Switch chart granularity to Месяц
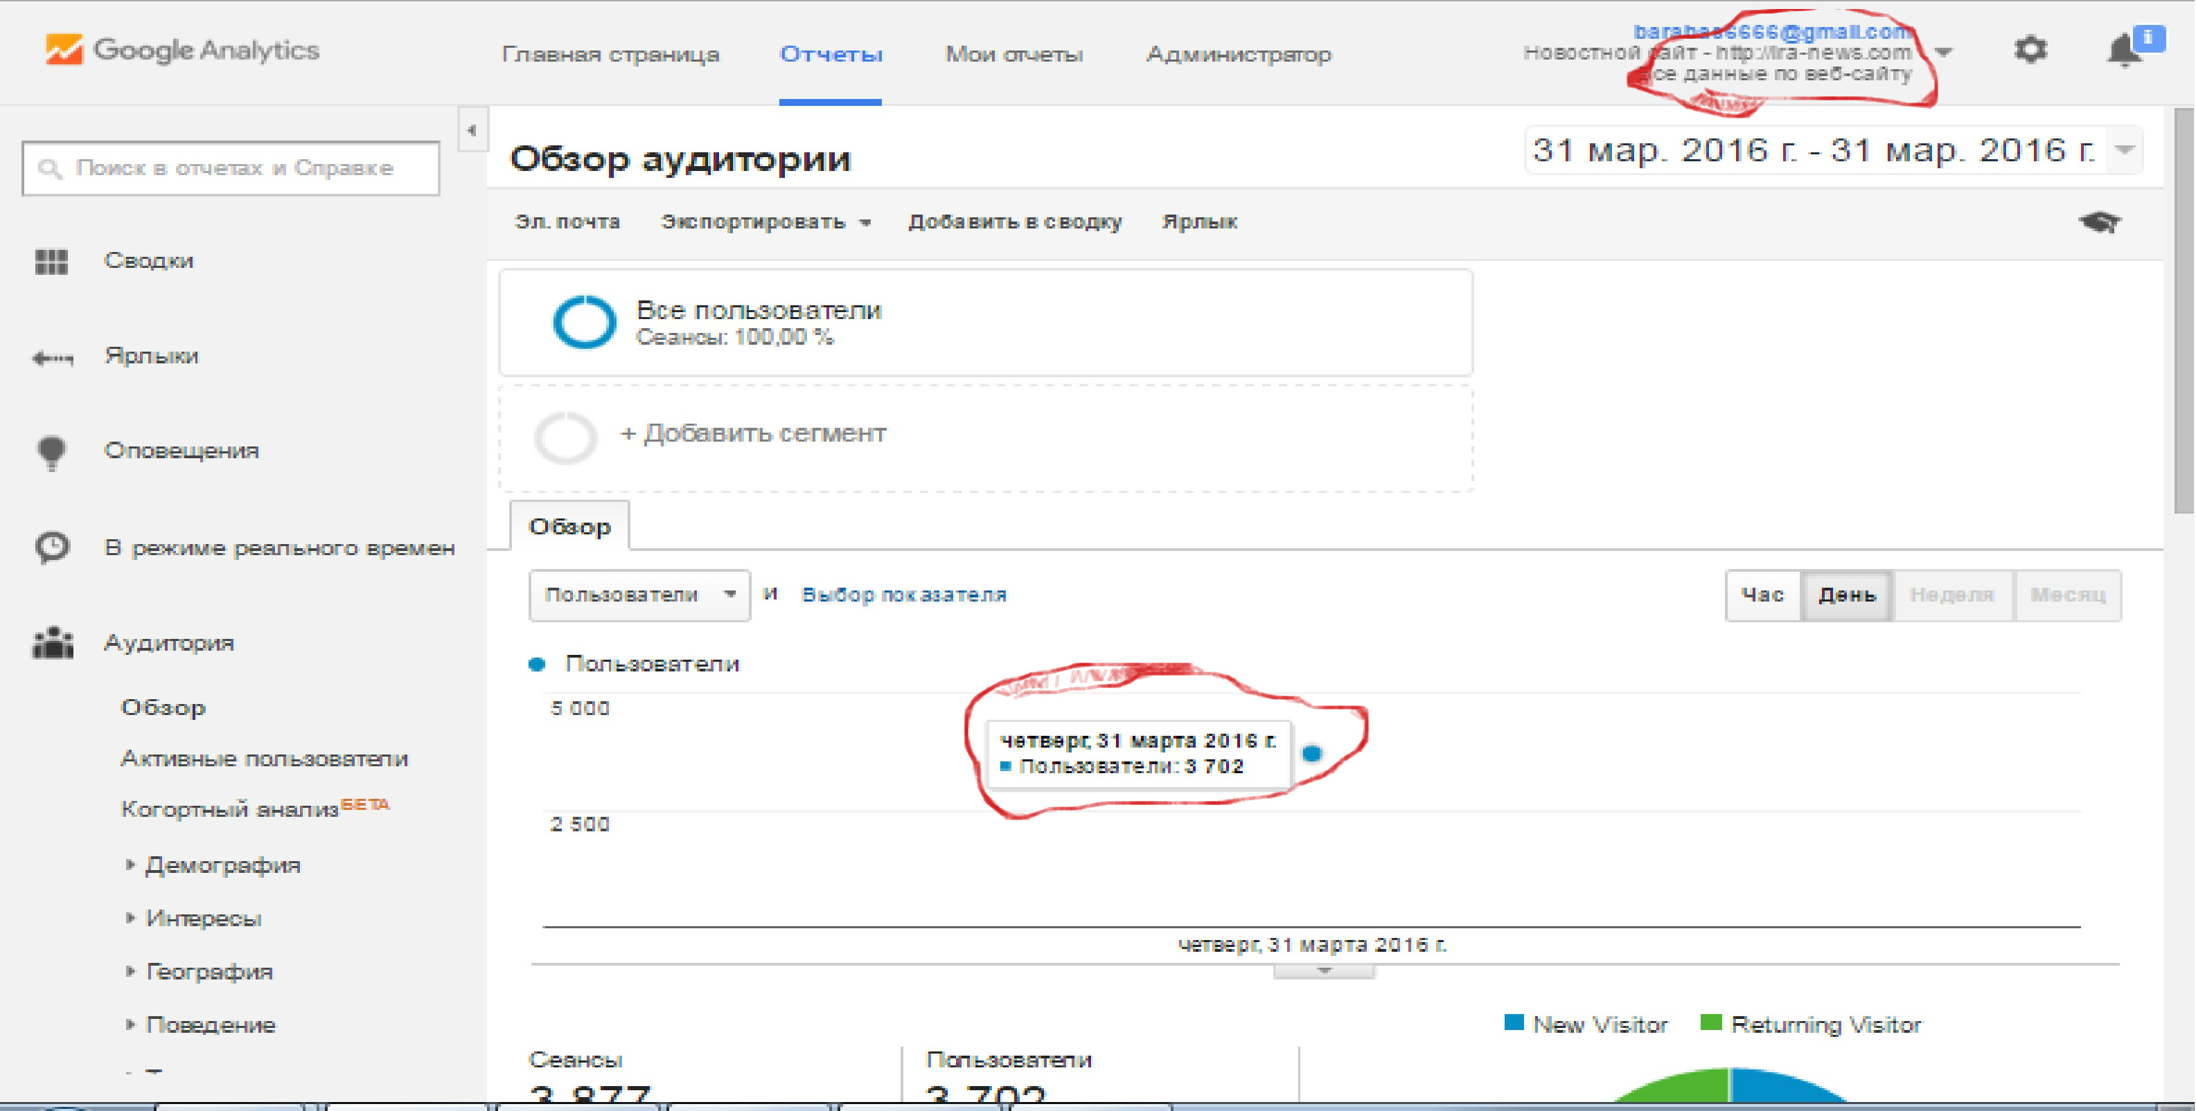 2067,595
